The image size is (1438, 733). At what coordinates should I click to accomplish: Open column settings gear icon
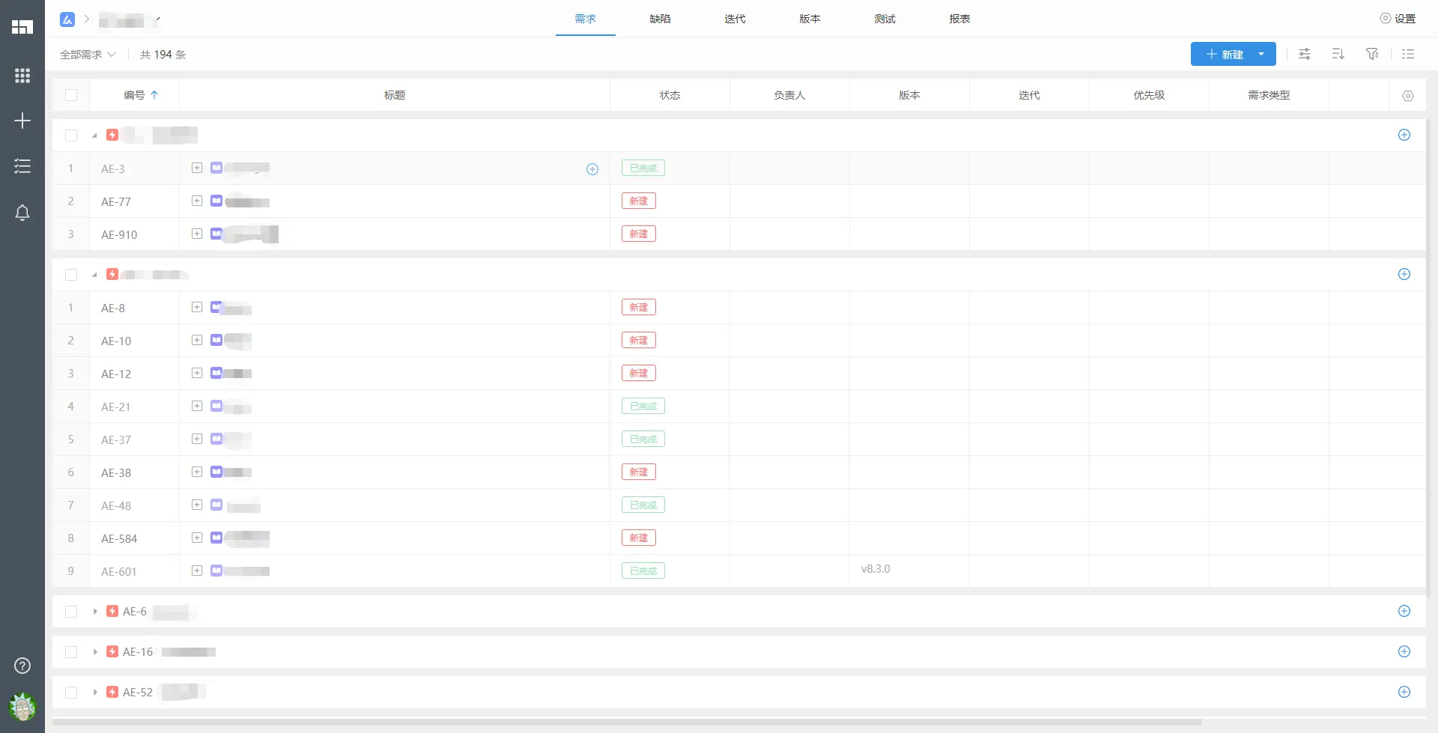pos(1408,96)
